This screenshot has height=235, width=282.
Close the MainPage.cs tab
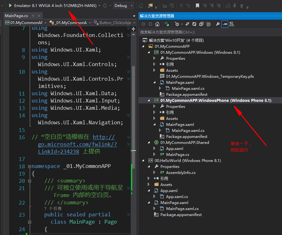(x=39, y=16)
